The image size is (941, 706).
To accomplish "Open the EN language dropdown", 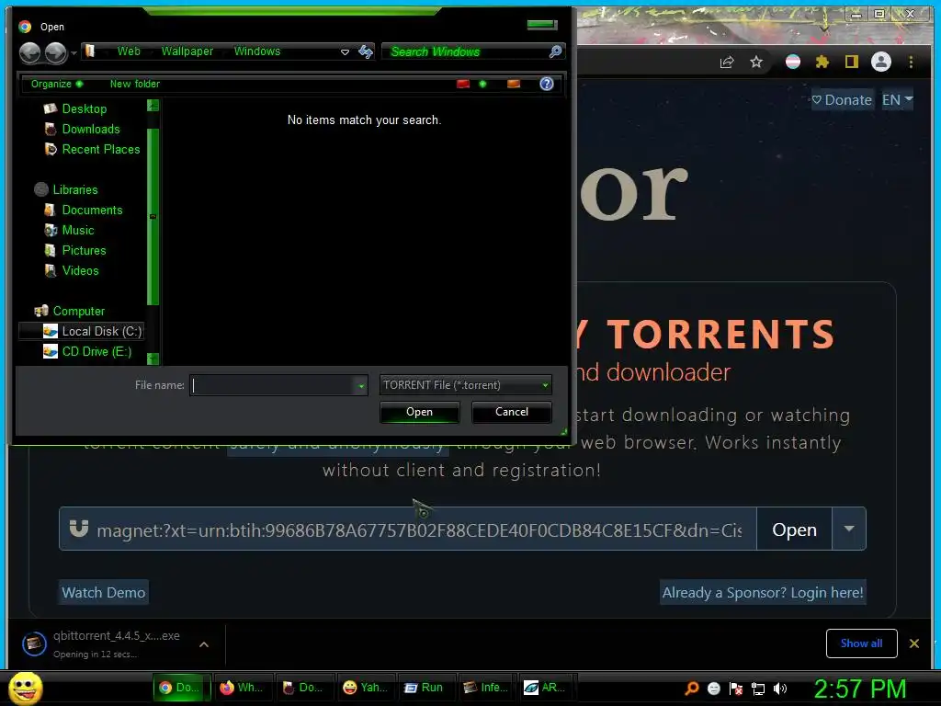I will click(897, 100).
